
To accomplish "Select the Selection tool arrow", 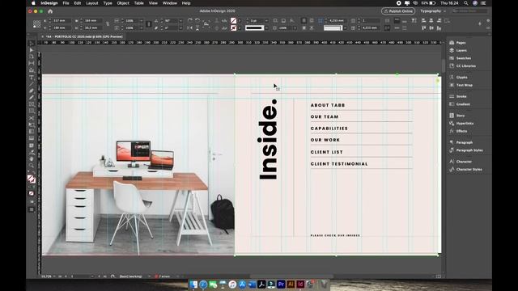I will (x=32, y=43).
